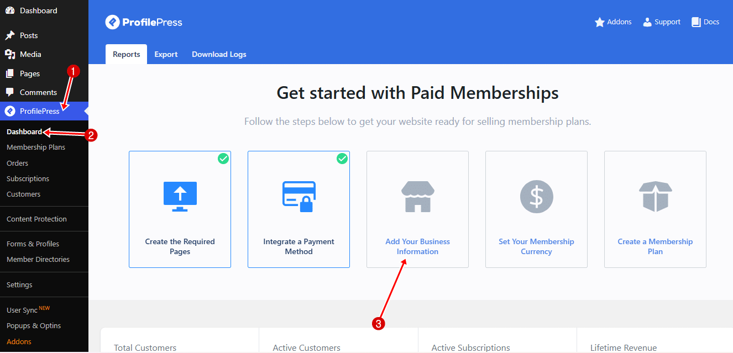Screen dimensions: 733x353
Task: Open Membership Plans in sidebar
Action: tap(36, 147)
